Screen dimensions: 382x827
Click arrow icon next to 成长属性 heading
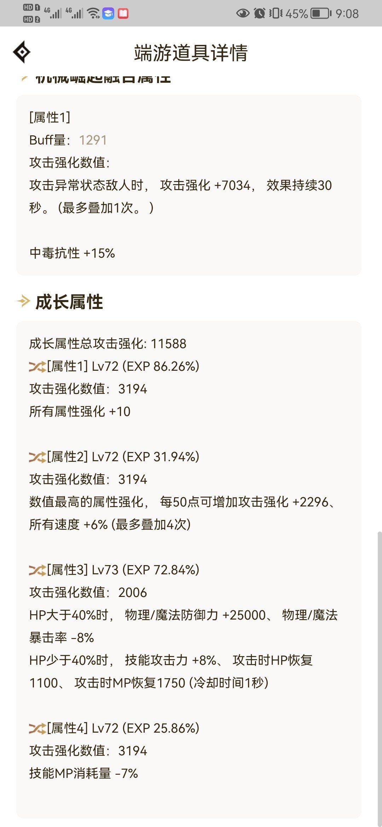click(24, 301)
